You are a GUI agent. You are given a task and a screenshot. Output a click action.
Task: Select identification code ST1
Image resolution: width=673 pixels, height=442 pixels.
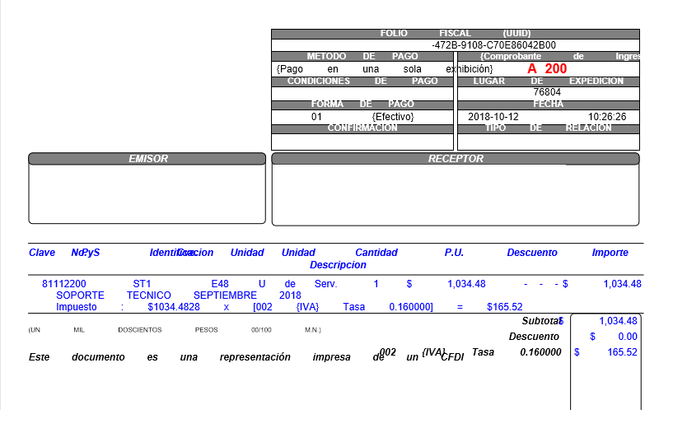[x=142, y=284]
